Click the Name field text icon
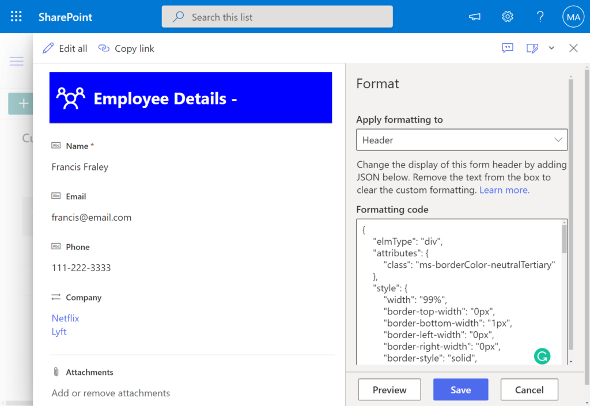The image size is (590, 406). (x=56, y=146)
